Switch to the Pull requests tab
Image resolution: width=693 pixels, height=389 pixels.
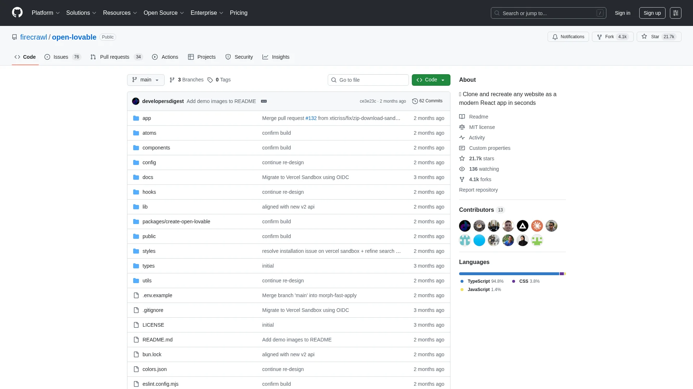coord(114,57)
